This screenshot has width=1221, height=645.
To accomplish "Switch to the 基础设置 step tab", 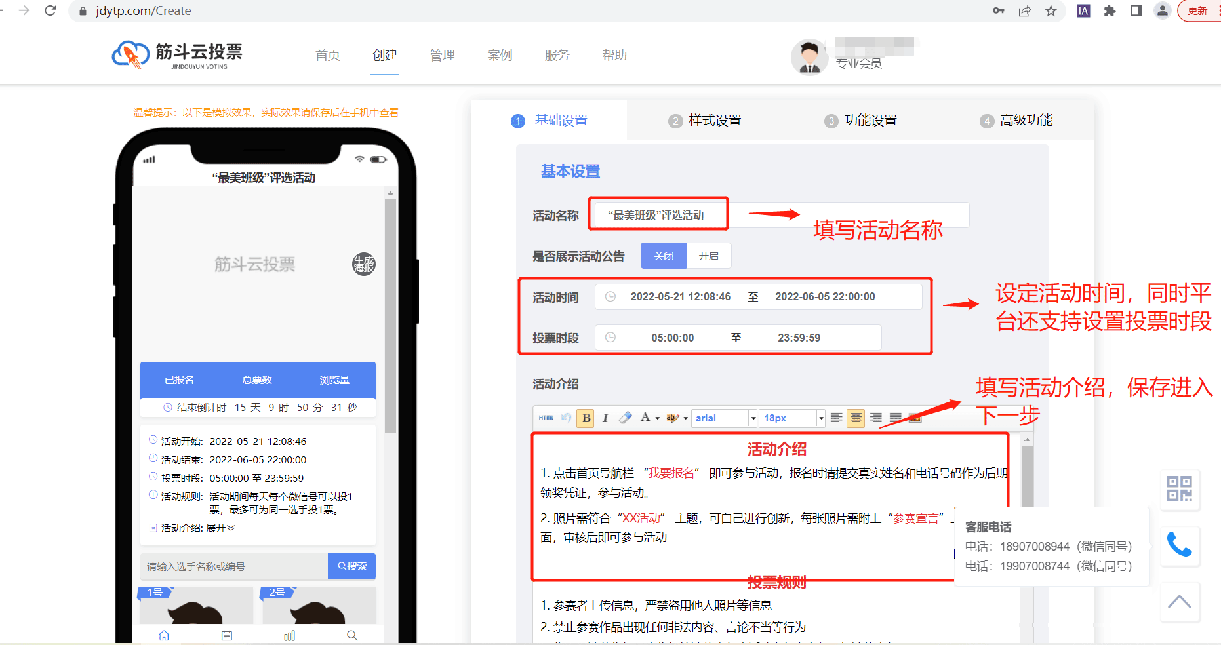I will tap(550, 120).
